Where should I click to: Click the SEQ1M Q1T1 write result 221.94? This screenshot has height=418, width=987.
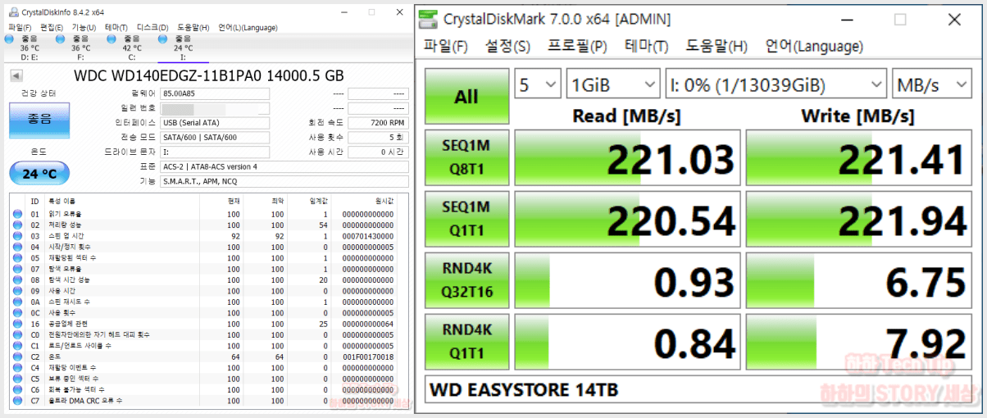[x=861, y=220]
